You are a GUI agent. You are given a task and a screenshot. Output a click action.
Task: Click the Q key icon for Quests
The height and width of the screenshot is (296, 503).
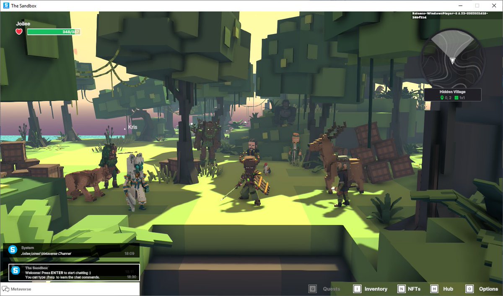(312, 289)
